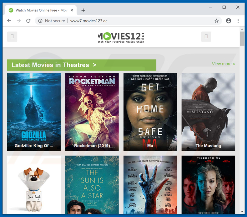Click the scrollbar up arrow

click(x=242, y=29)
